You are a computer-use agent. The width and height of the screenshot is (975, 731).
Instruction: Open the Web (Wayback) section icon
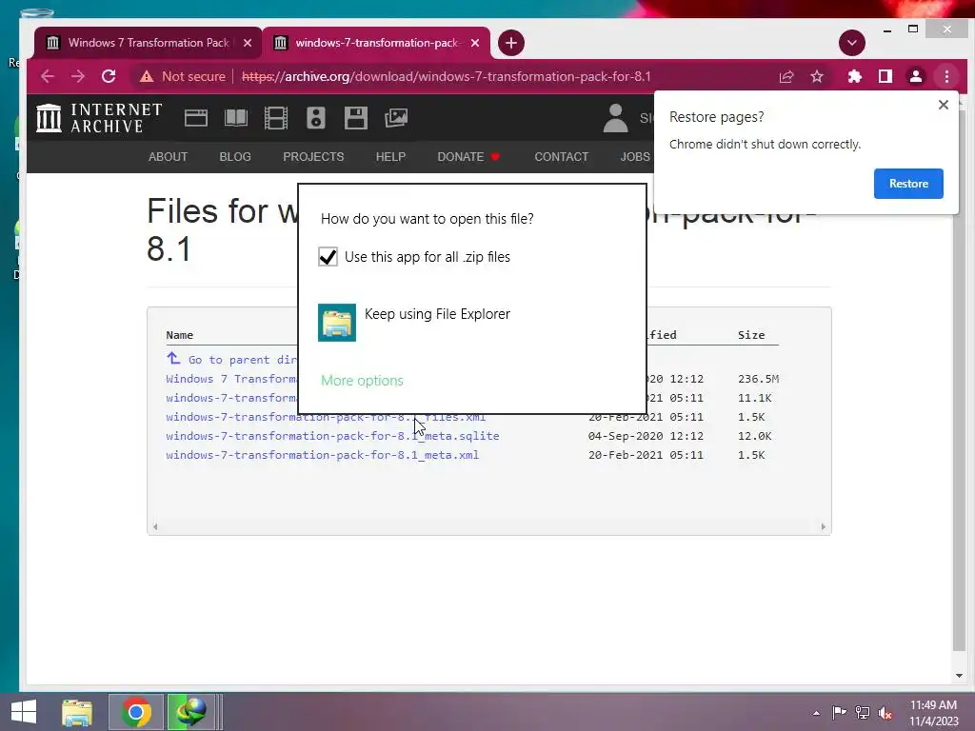click(196, 118)
